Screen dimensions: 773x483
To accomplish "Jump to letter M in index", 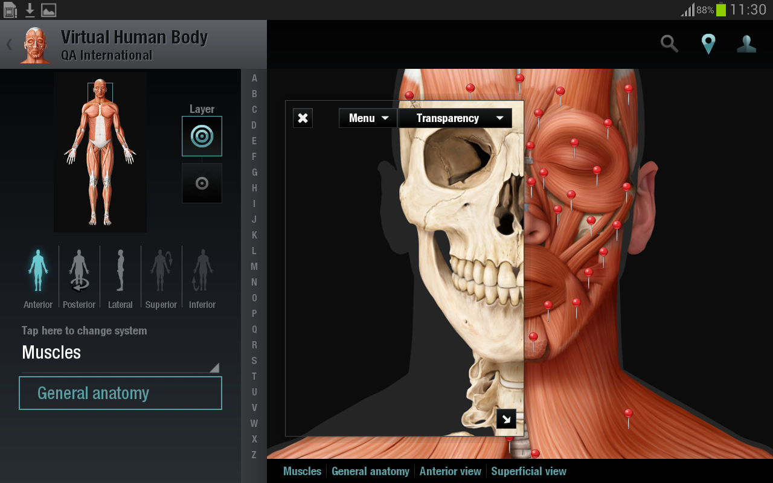I will click(x=254, y=266).
